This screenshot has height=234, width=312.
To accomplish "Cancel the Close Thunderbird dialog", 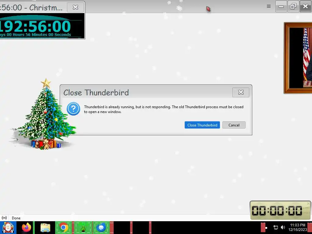I will tap(234, 125).
